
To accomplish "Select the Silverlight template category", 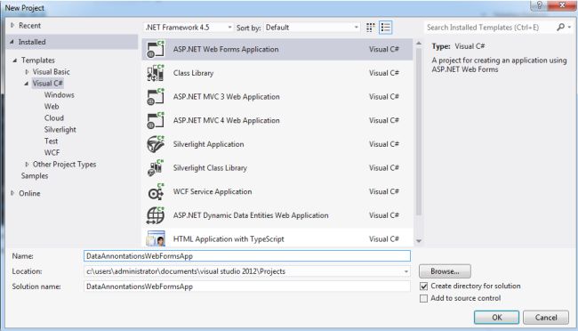I will coord(60,130).
